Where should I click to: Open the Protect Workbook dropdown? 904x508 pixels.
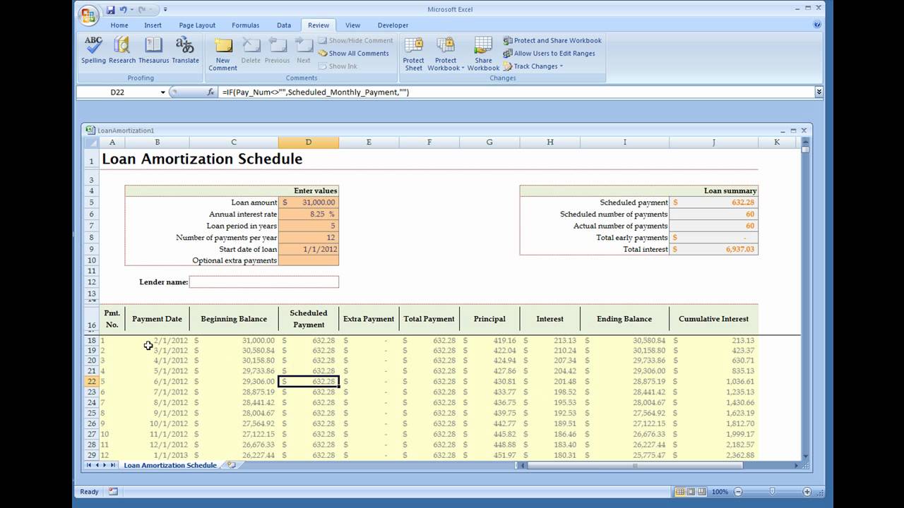(445, 54)
